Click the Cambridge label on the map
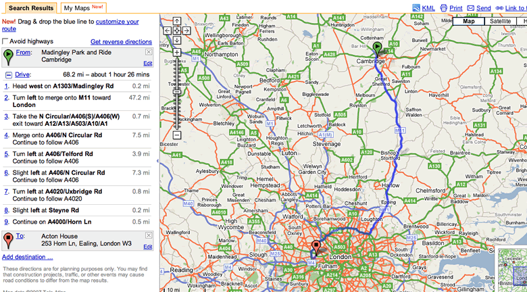 pos(371,62)
